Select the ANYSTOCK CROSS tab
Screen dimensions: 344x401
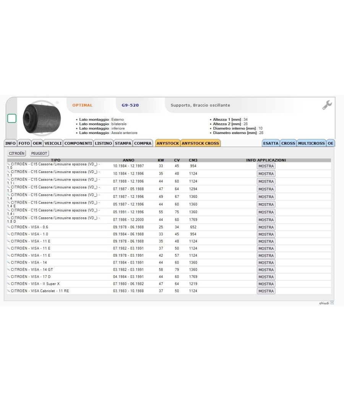coord(200,143)
